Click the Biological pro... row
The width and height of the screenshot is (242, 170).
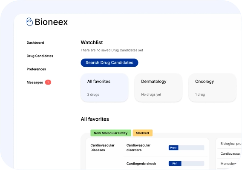tap(230, 144)
